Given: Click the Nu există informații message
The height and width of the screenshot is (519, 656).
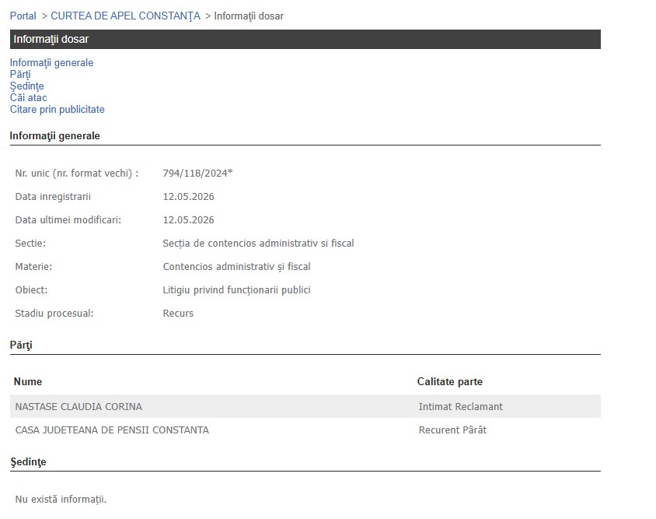Looking at the screenshot, I should pos(61,500).
